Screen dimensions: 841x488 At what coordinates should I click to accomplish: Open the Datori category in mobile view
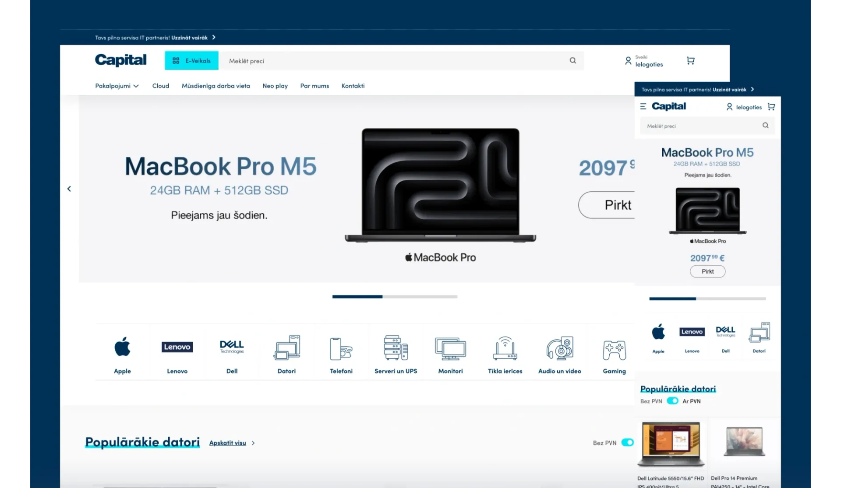coord(759,338)
